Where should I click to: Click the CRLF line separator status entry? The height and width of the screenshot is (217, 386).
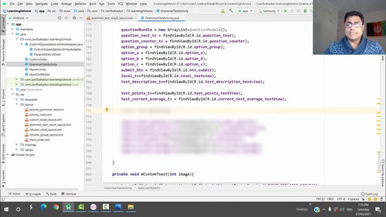pyautogui.click(x=331, y=199)
